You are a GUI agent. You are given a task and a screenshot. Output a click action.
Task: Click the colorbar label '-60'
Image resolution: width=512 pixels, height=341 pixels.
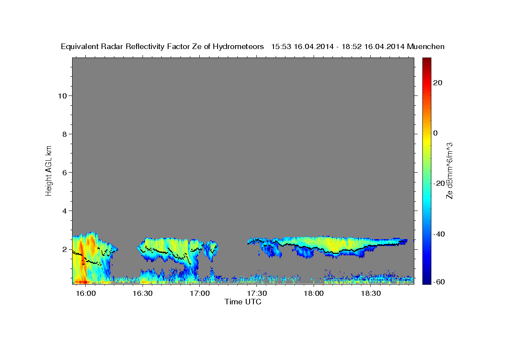[439, 282]
